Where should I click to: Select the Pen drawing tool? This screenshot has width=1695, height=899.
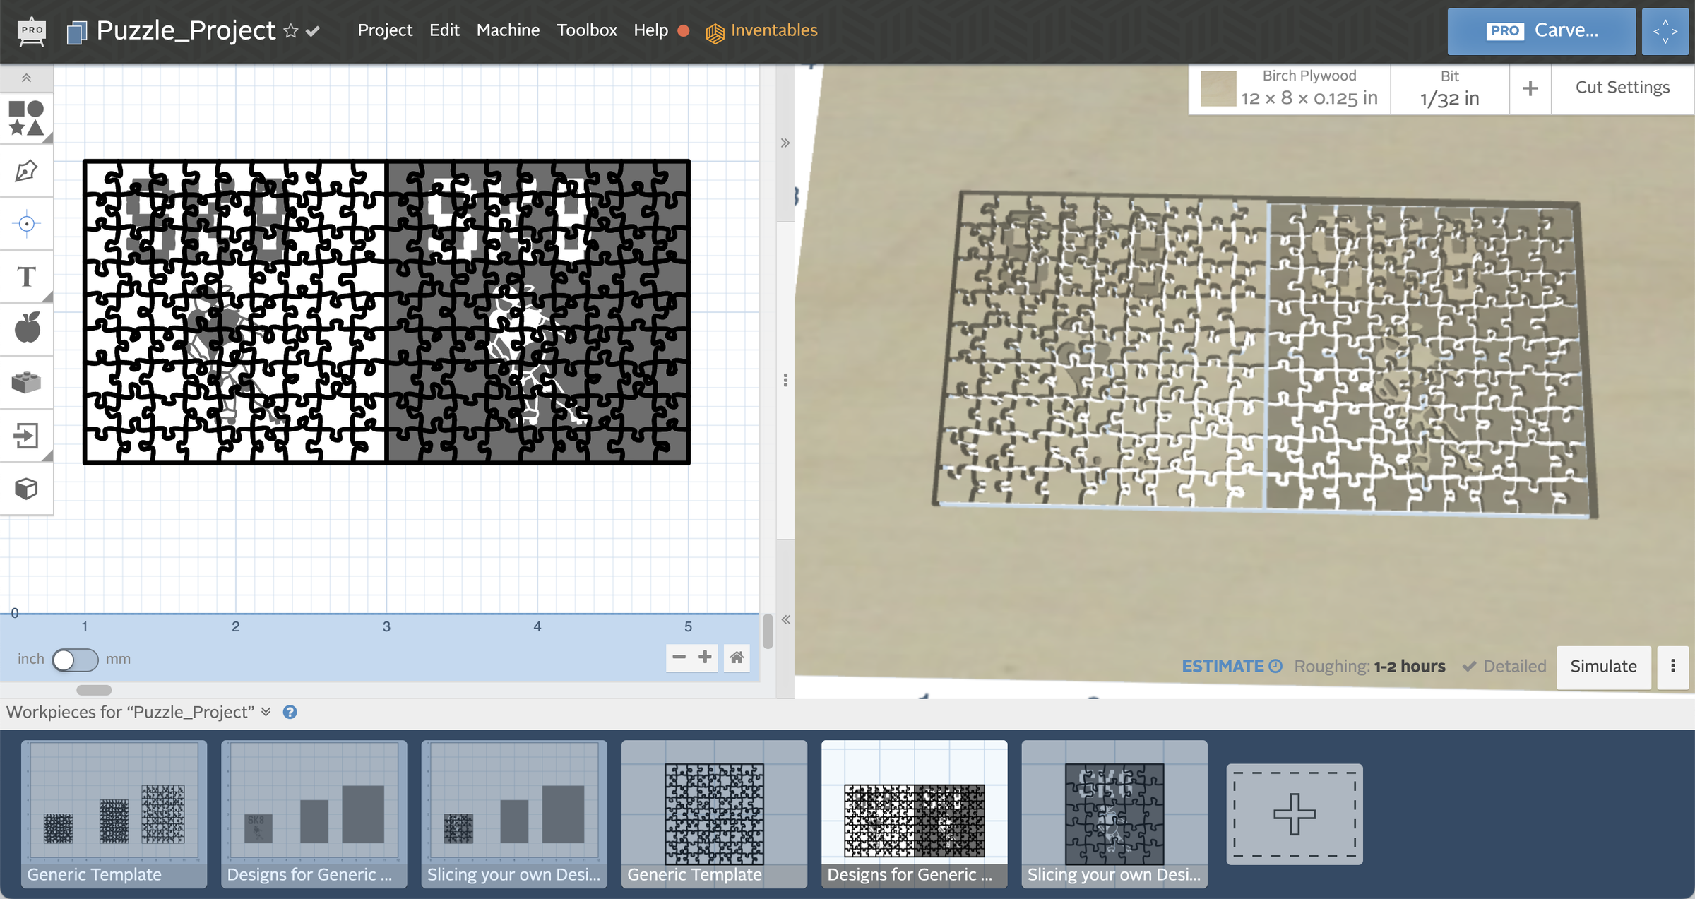[x=26, y=170]
